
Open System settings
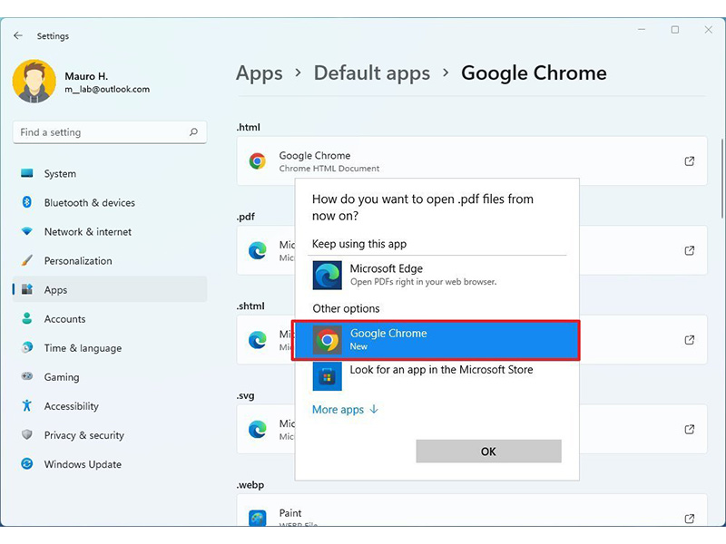pyautogui.click(x=110, y=173)
